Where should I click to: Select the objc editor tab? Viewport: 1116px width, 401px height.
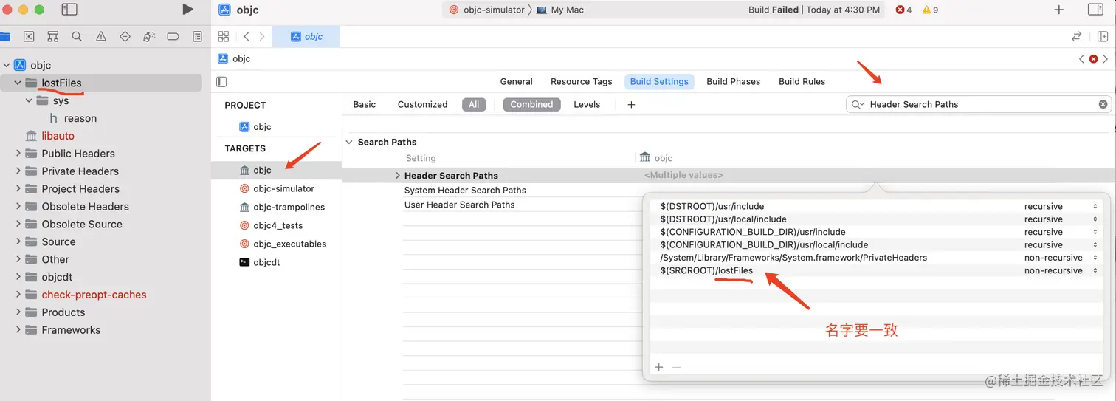306,36
